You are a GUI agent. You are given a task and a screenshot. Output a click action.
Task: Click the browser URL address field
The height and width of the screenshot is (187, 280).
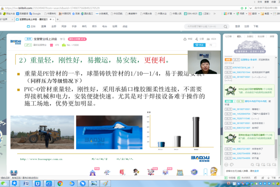[121, 8]
